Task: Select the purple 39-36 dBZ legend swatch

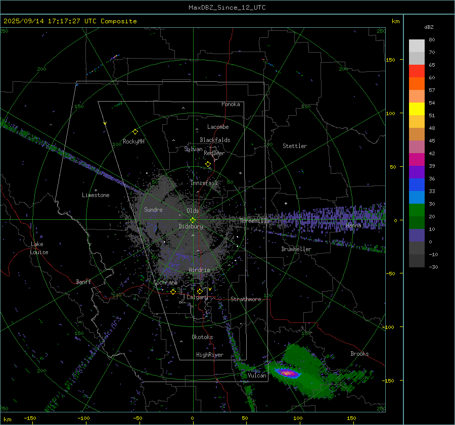Action: coord(417,172)
